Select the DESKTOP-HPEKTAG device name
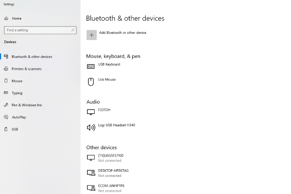 [113, 171]
